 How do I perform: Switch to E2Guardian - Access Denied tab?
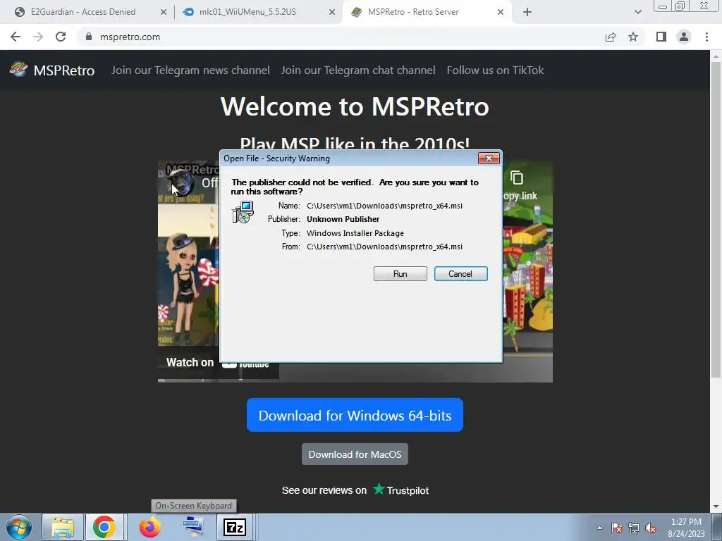click(83, 12)
